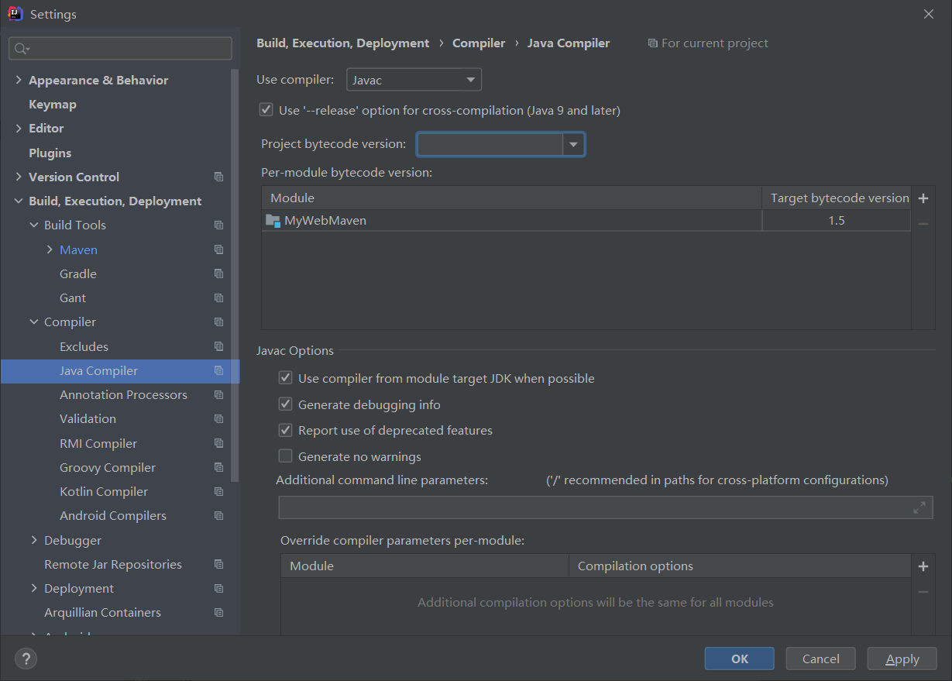Click the project-level icon beside Arquillian Containers
The image size is (952, 681).
(219, 613)
